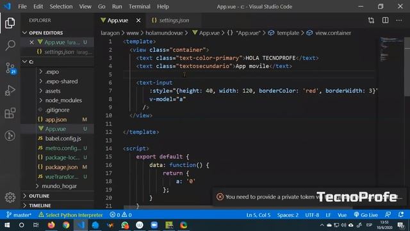Click the Spaces: 2 indentation setting

click(x=288, y=215)
